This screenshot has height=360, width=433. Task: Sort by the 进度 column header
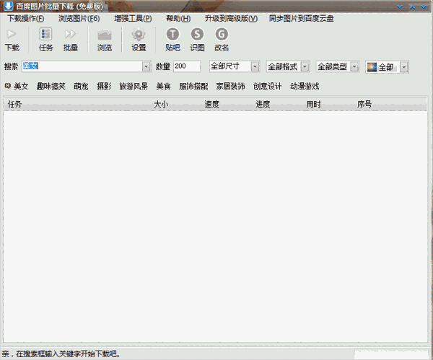pyautogui.click(x=263, y=105)
